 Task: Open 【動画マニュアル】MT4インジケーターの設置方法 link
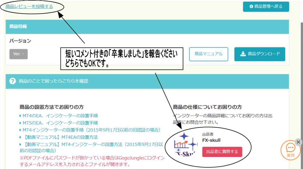coord(93,144)
